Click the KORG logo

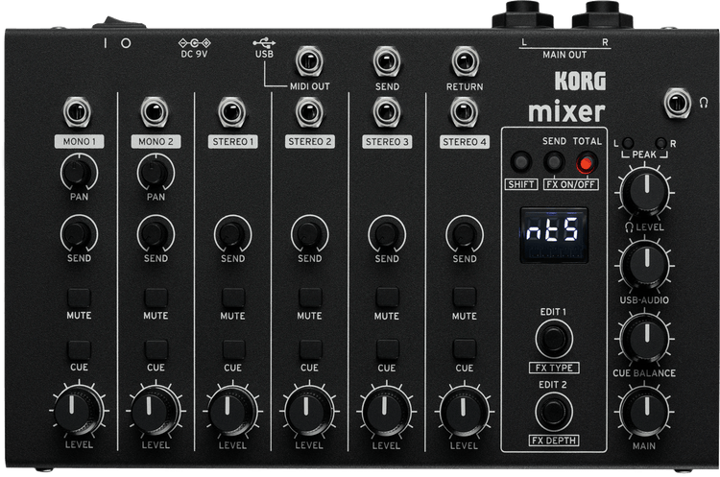580,82
